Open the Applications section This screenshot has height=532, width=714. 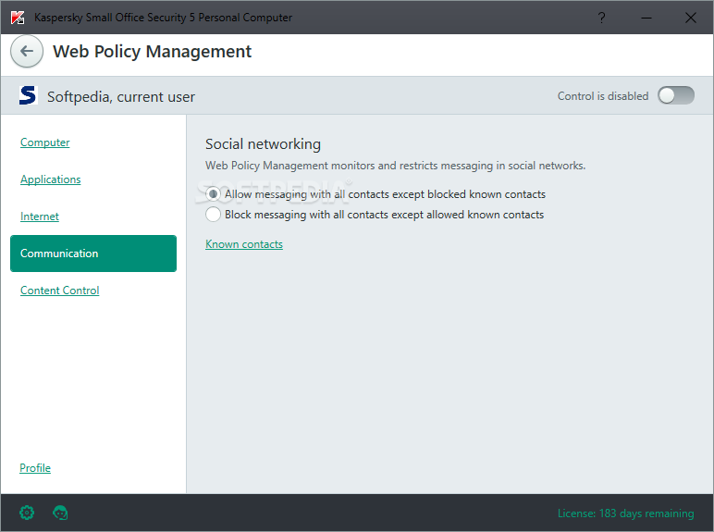click(x=51, y=179)
